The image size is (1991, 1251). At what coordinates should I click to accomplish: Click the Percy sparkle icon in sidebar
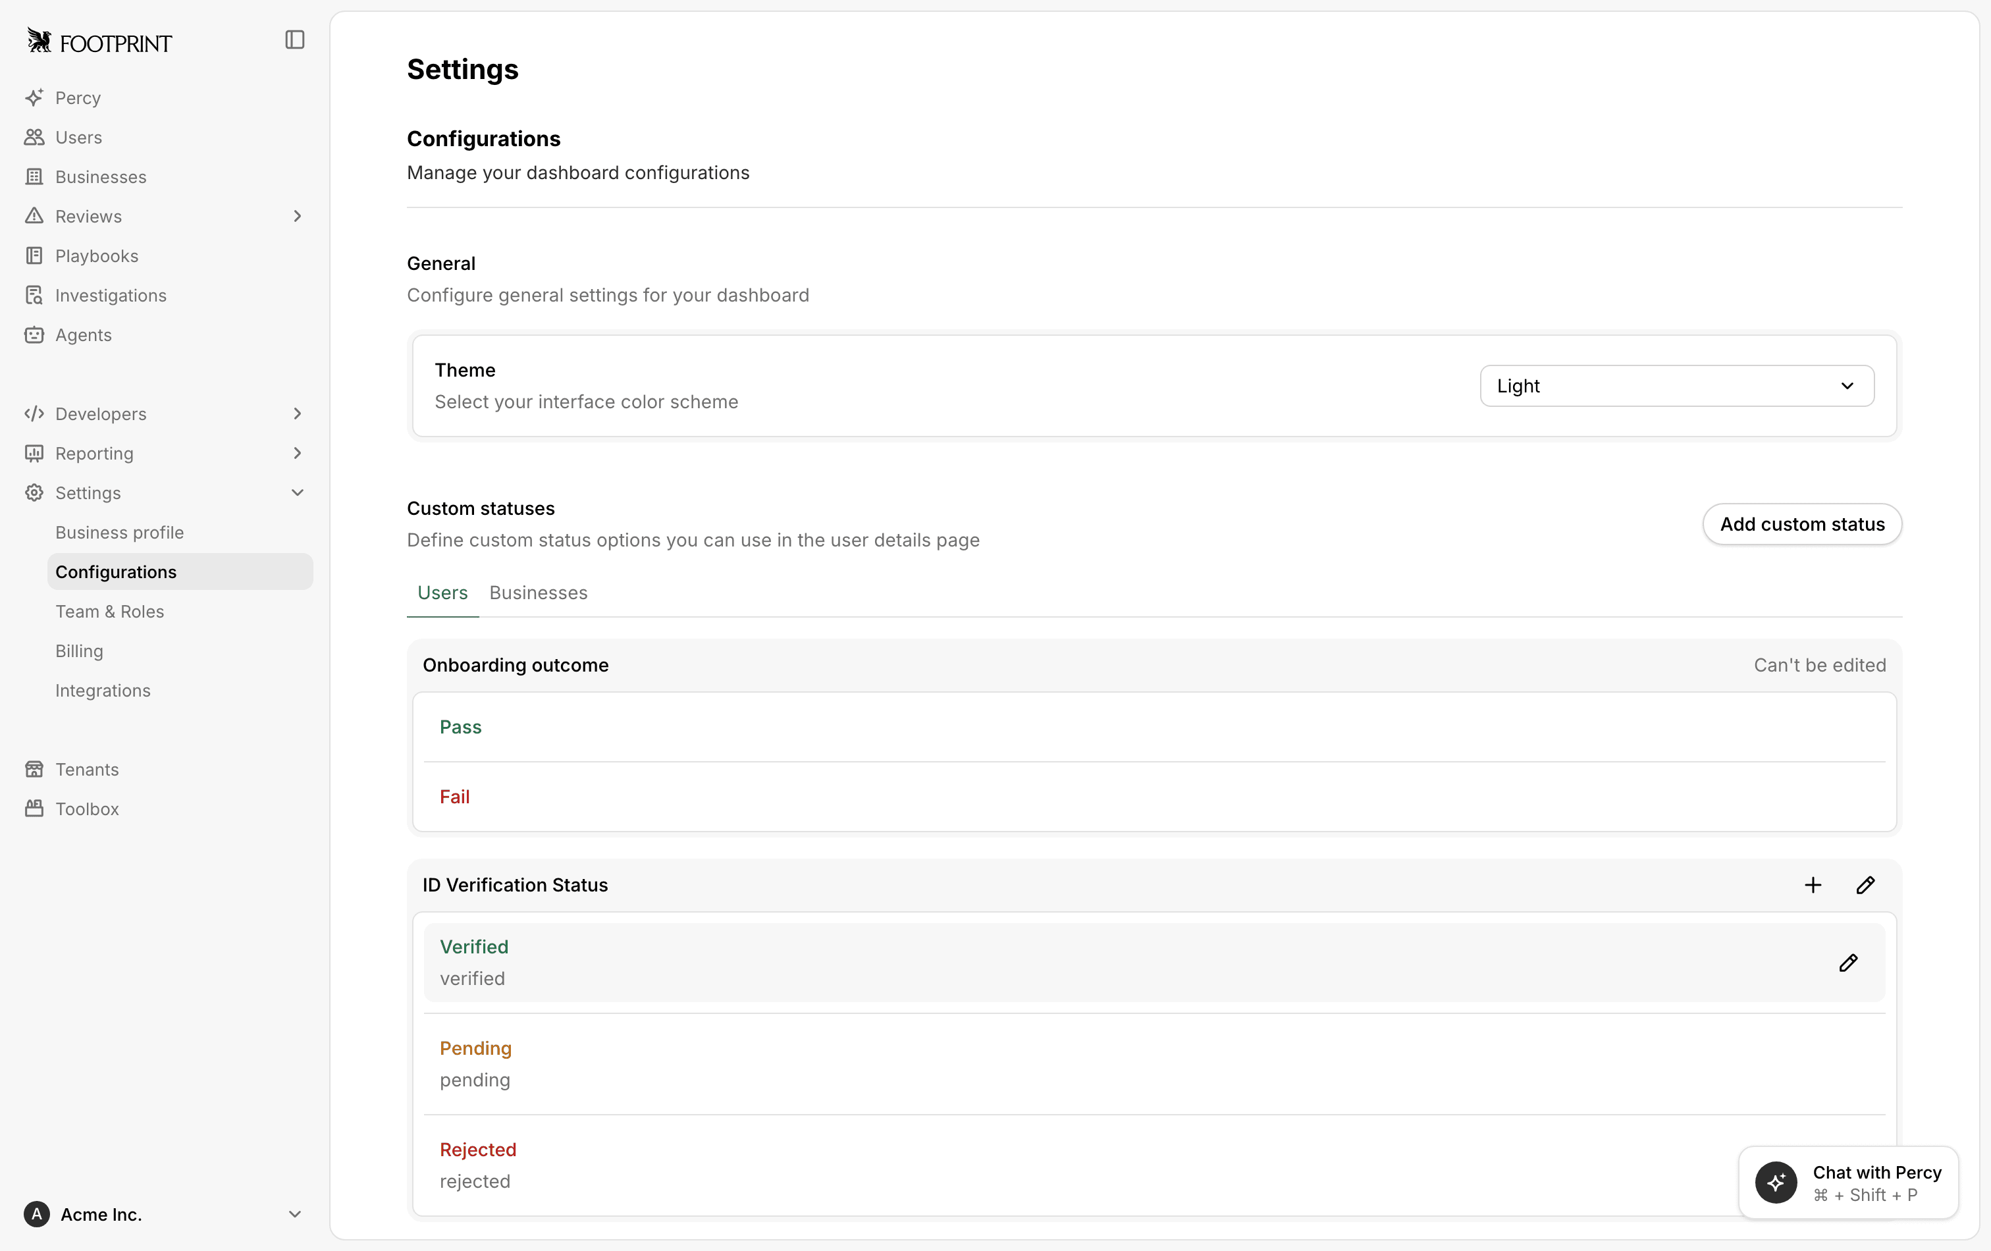(34, 97)
